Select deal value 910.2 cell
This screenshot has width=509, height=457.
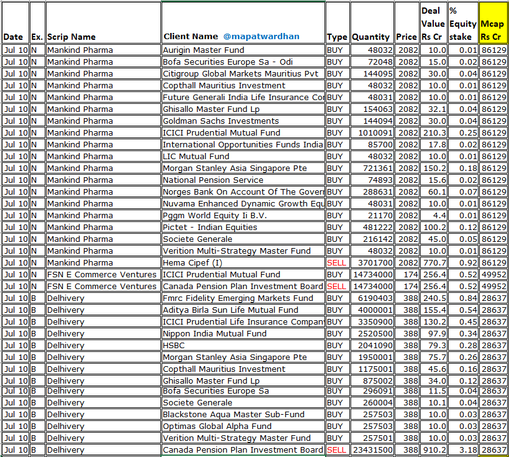point(433,450)
